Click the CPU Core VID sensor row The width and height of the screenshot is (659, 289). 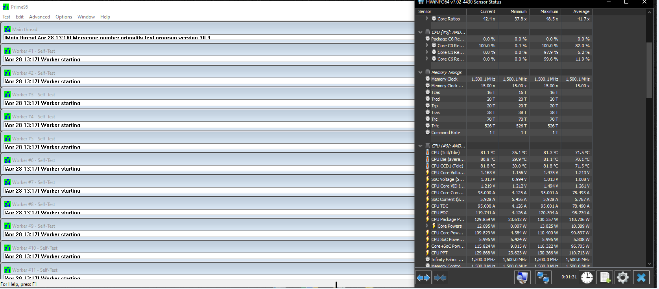(504, 186)
